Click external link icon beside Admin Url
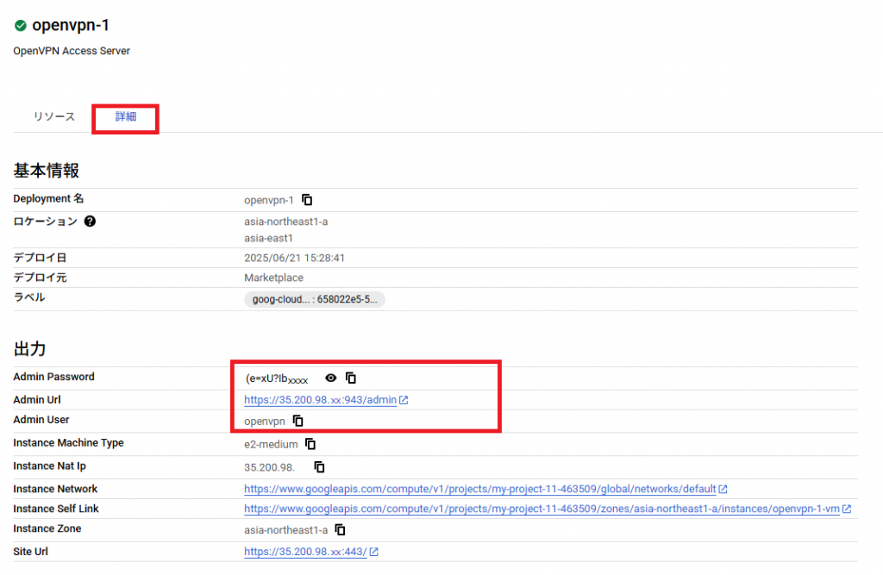The height and width of the screenshot is (575, 883). [404, 400]
